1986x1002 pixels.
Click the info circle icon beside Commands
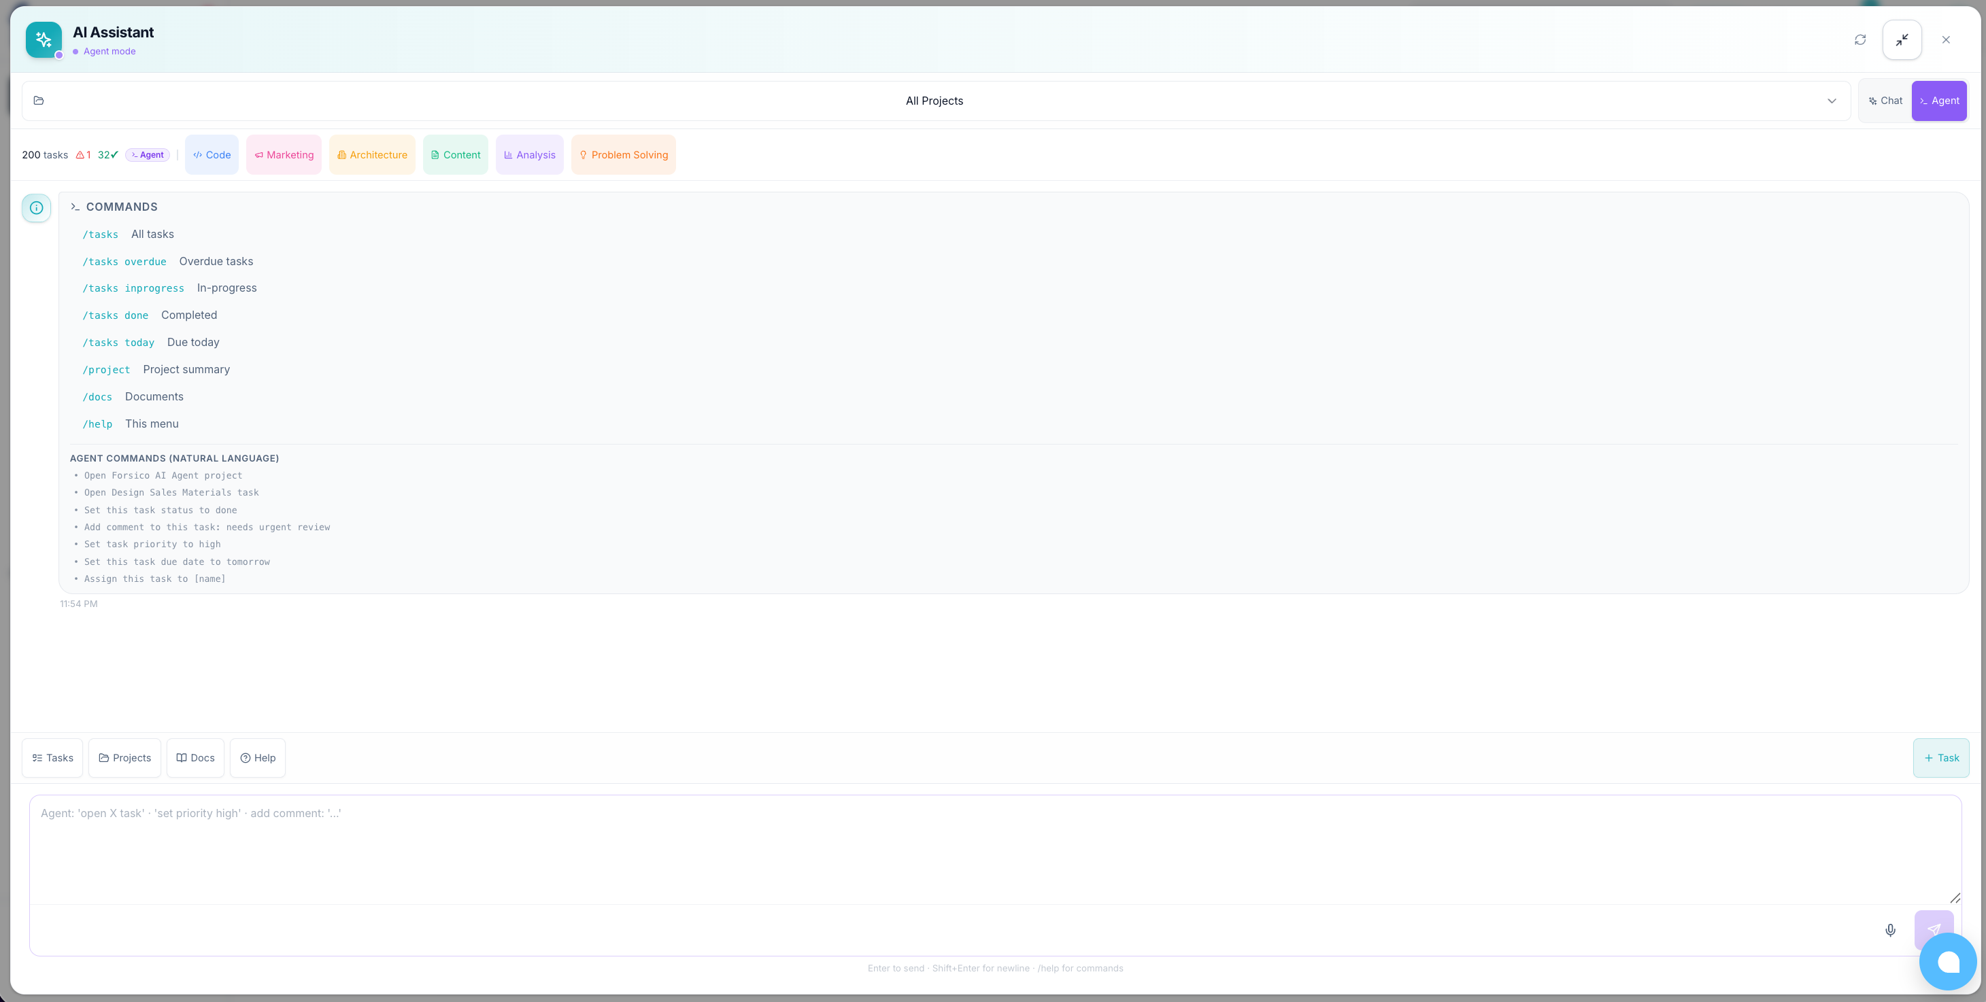tap(36, 207)
